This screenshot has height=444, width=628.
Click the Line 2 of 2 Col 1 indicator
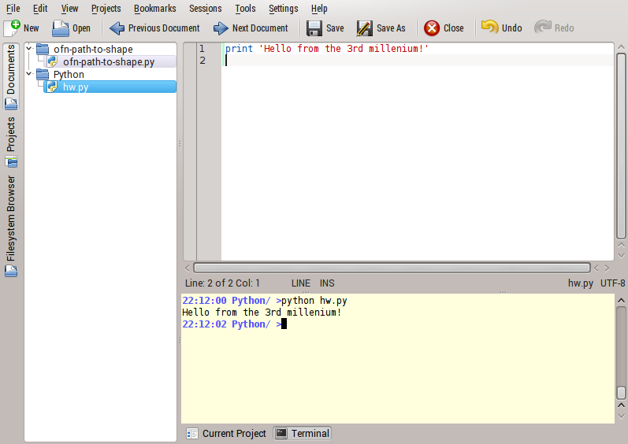pos(222,283)
